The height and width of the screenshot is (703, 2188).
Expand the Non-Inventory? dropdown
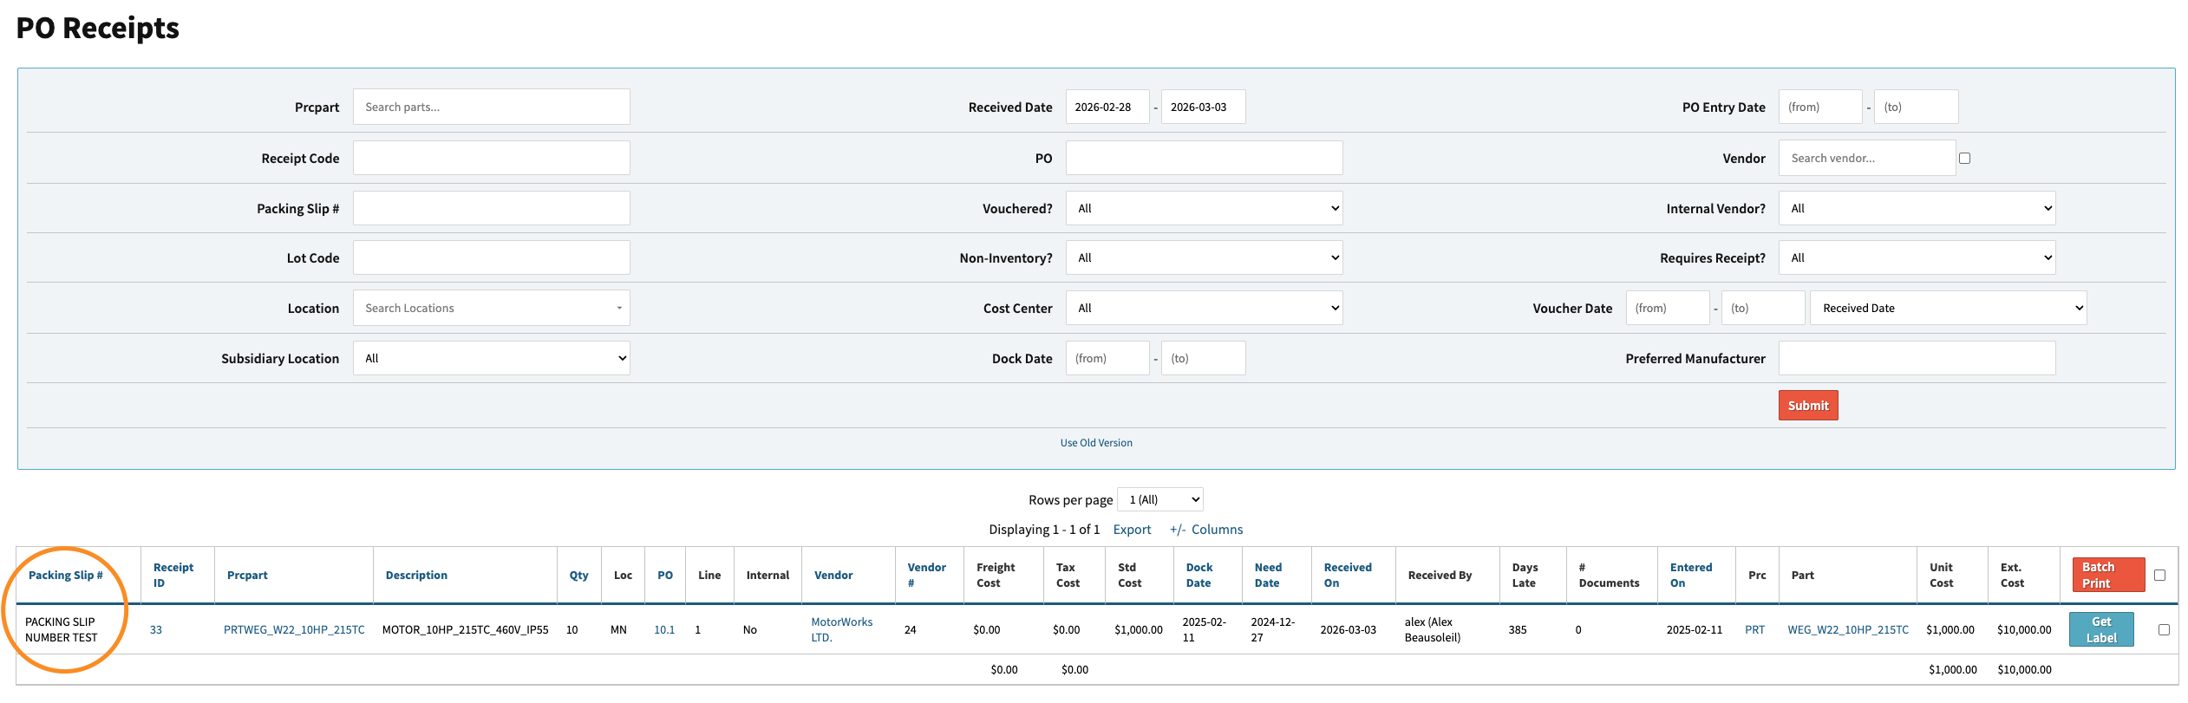[x=1203, y=257]
